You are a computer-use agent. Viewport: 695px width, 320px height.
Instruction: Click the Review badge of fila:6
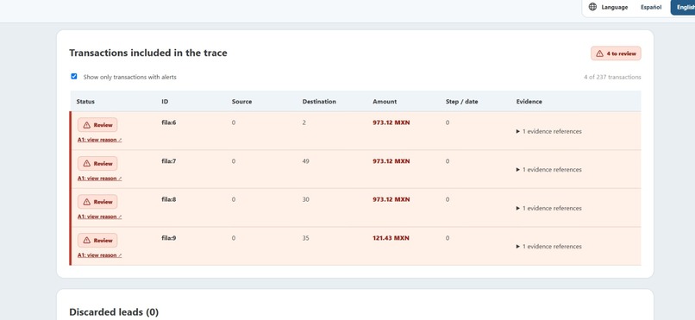point(97,125)
